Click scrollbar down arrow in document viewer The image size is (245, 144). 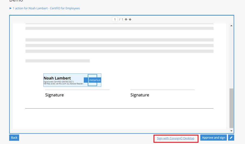(x=231, y=131)
